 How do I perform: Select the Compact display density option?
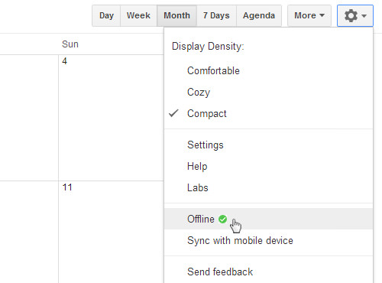coord(269,113)
